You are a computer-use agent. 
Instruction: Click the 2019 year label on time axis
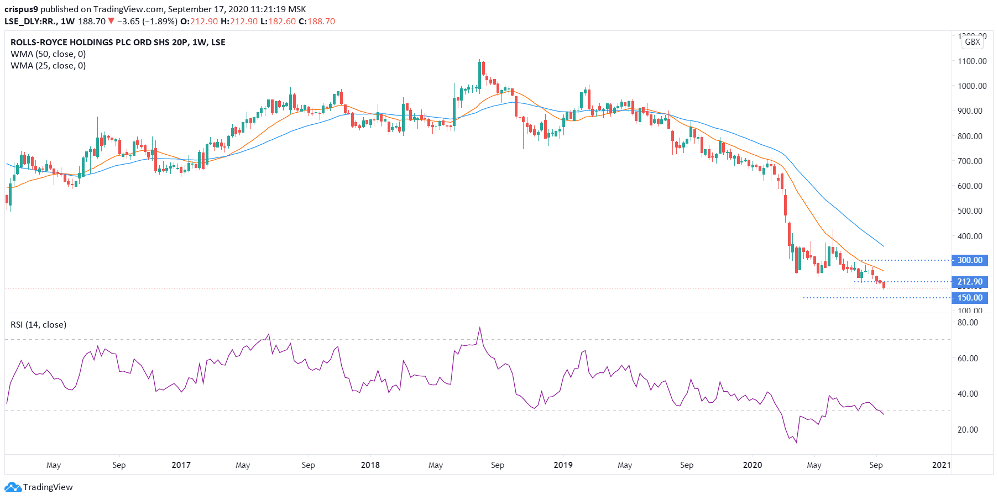563,465
